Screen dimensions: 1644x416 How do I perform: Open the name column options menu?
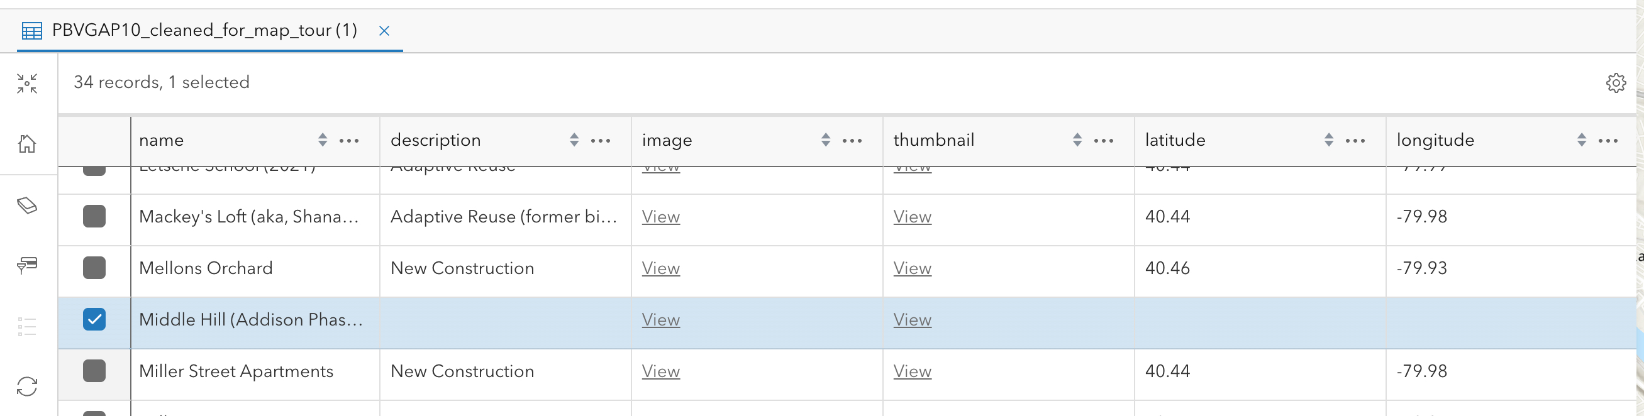349,140
